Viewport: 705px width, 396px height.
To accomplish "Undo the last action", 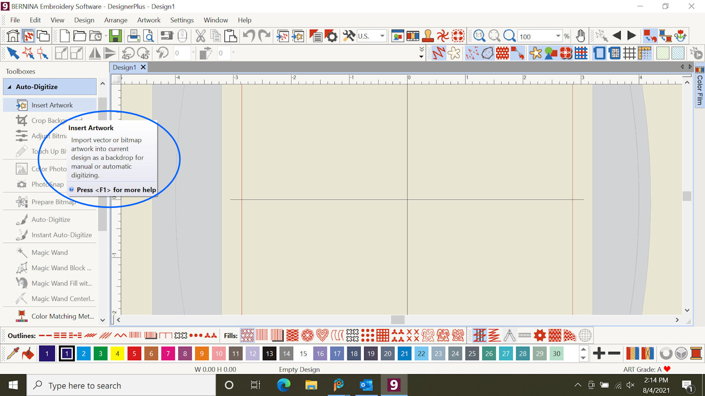I will click(249, 36).
